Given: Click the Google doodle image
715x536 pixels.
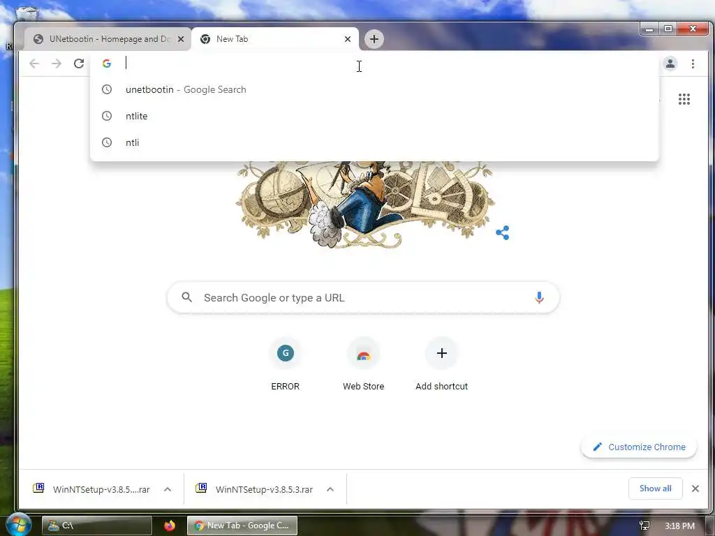Looking at the screenshot, I should tap(364, 205).
